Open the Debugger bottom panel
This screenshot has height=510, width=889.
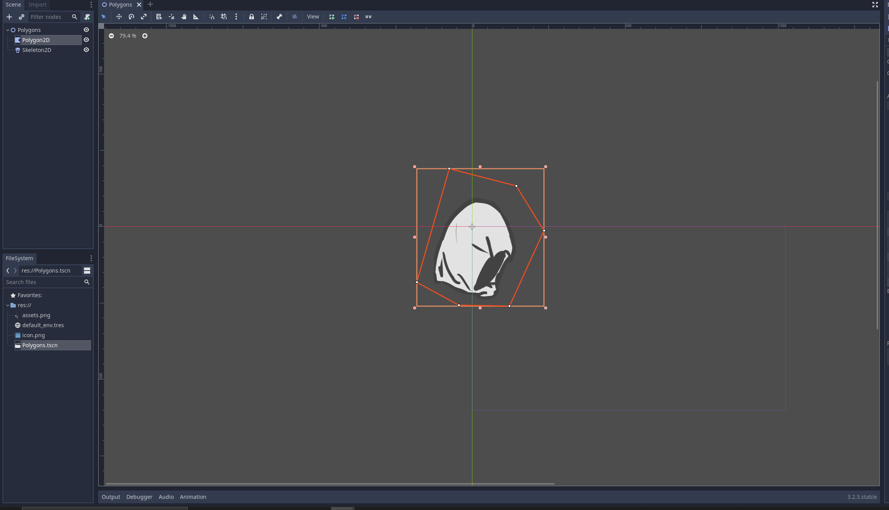[139, 497]
